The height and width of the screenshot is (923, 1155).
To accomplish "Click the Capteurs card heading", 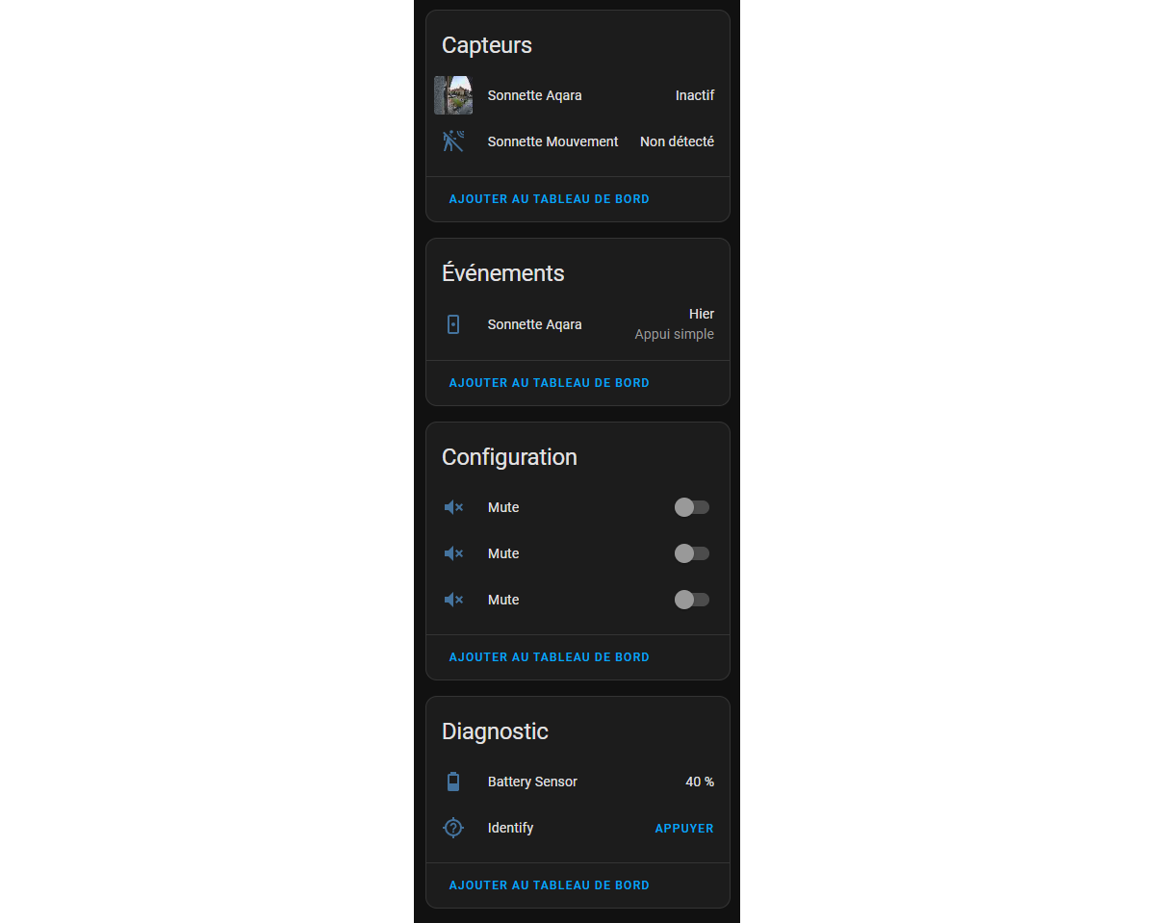I will pos(487,45).
